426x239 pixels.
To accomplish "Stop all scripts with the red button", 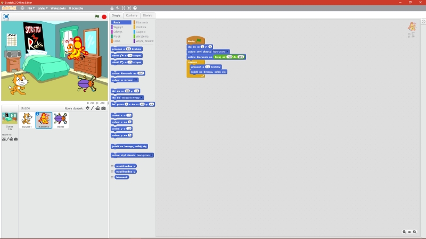I will click(104, 17).
